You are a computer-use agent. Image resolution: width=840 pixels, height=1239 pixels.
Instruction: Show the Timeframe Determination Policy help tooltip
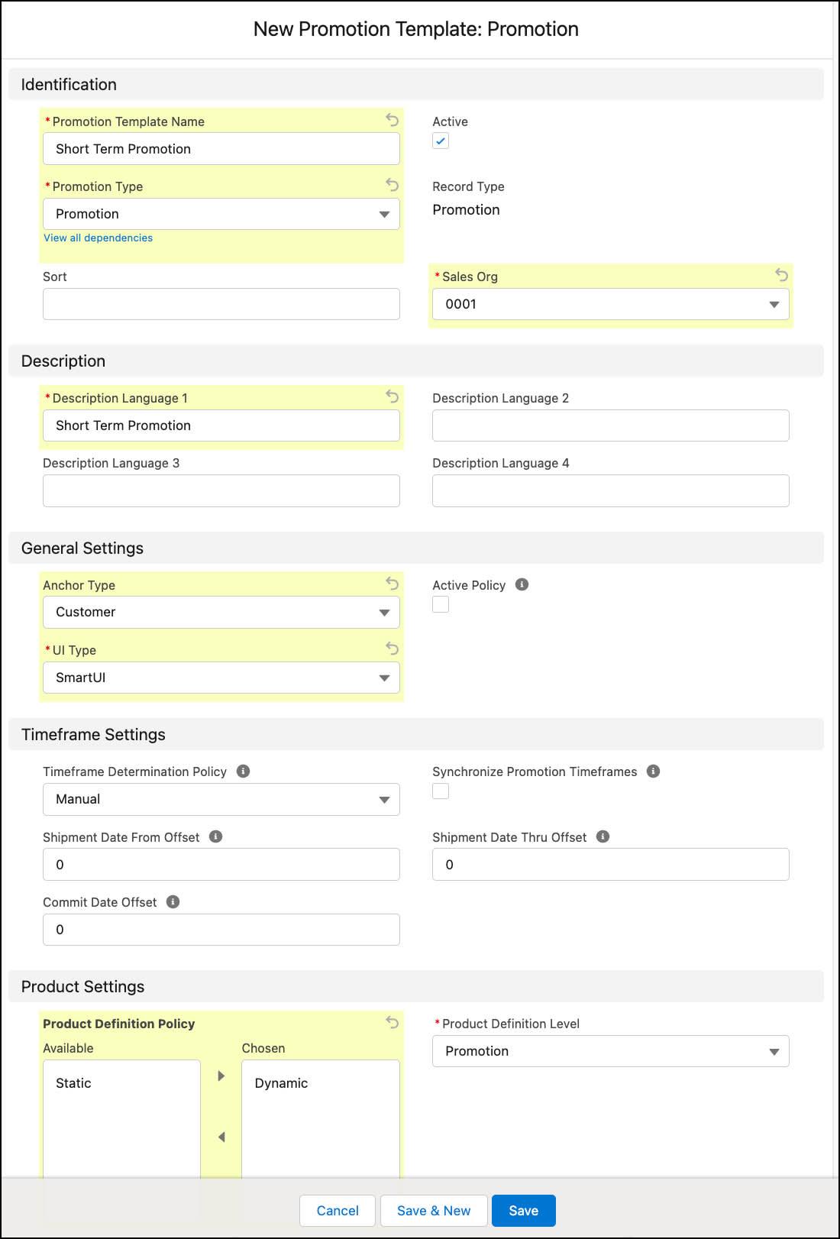[x=243, y=772]
